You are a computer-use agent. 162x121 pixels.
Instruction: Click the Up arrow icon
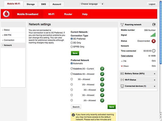[122, 61]
